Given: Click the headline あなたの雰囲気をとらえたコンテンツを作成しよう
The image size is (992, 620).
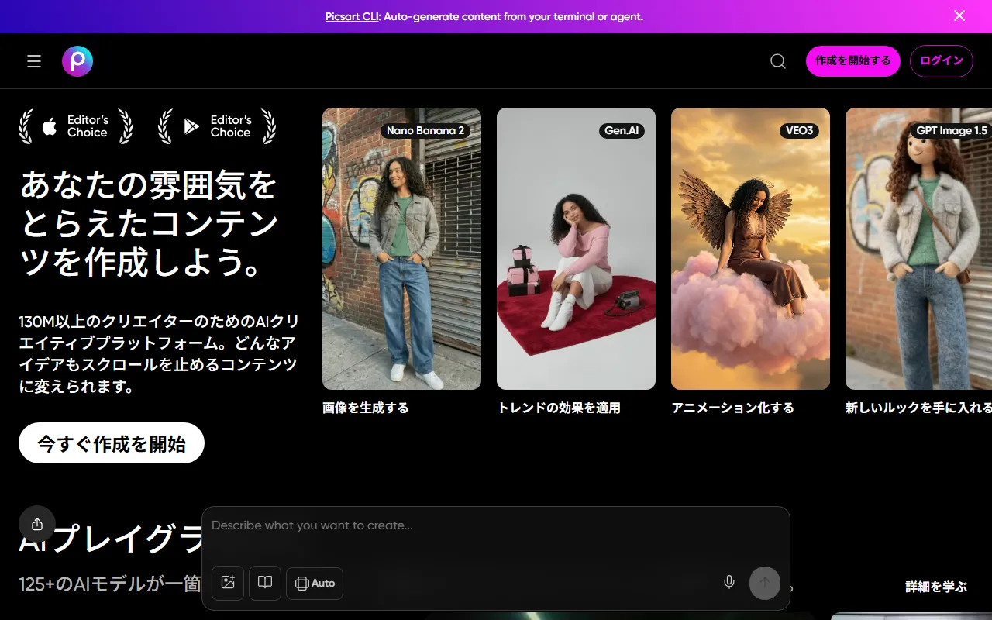Looking at the screenshot, I should 150,225.
